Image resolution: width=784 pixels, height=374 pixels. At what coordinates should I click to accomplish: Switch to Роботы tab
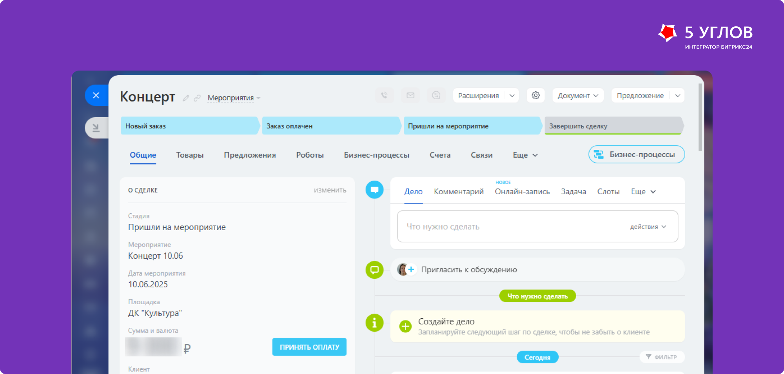(x=310, y=155)
